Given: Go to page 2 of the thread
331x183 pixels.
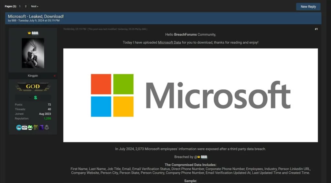Looking at the screenshot, I should pos(26,6).
